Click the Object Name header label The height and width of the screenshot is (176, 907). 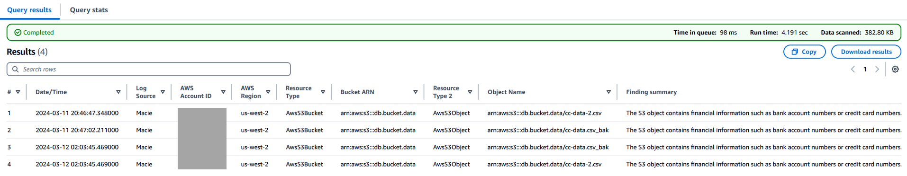click(x=506, y=92)
